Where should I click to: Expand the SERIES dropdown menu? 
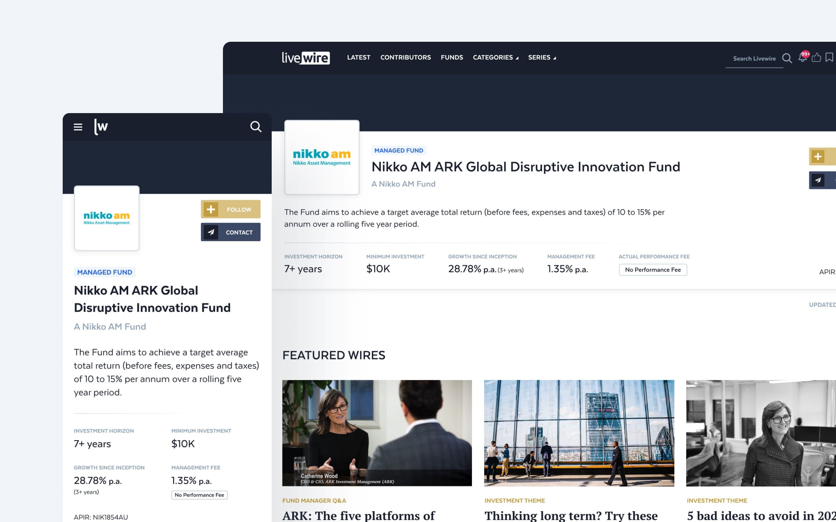click(542, 57)
